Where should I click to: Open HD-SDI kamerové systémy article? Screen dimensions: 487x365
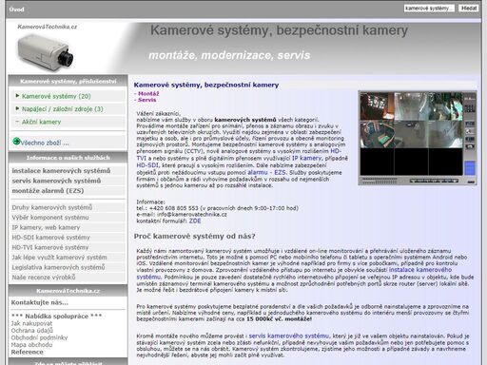point(50,238)
